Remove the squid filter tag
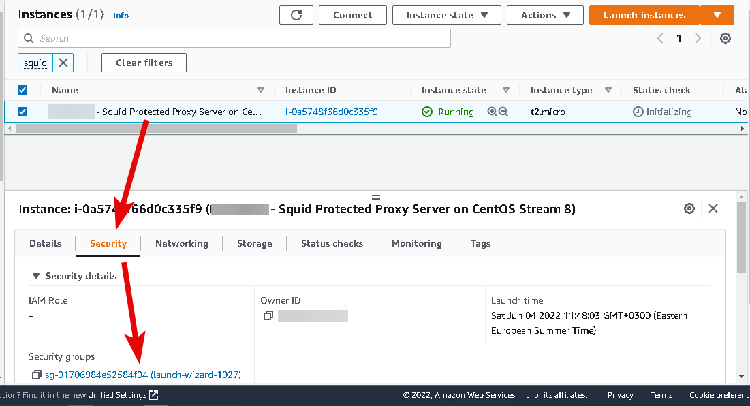 (63, 63)
